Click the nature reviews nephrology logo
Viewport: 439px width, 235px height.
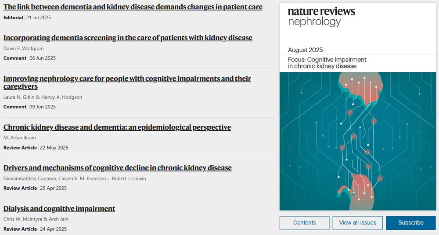click(x=321, y=17)
